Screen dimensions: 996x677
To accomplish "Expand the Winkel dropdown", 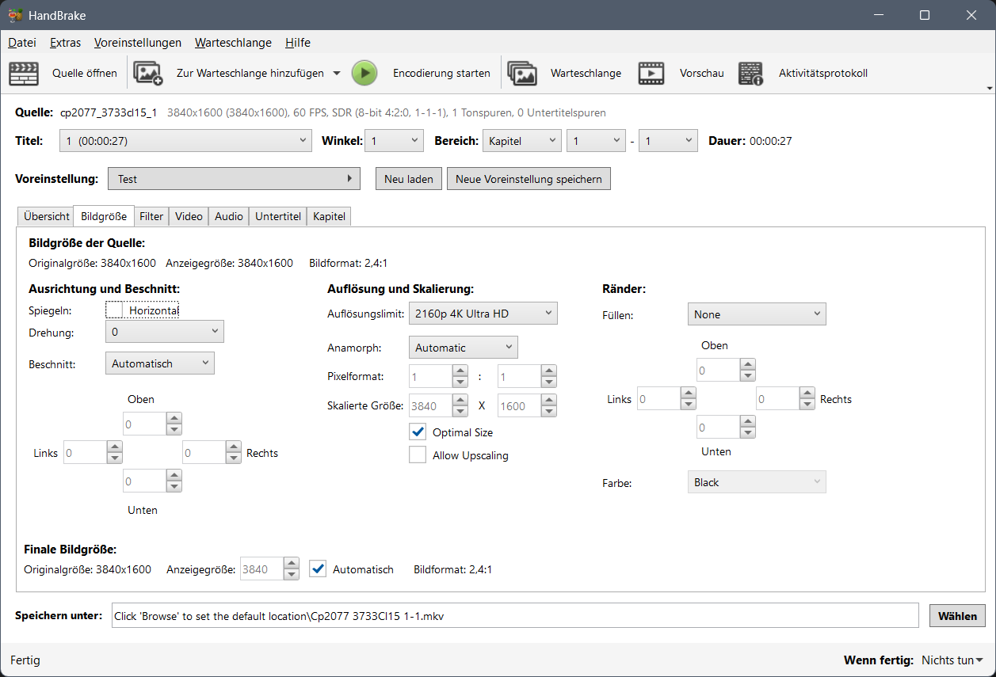I will coord(395,141).
